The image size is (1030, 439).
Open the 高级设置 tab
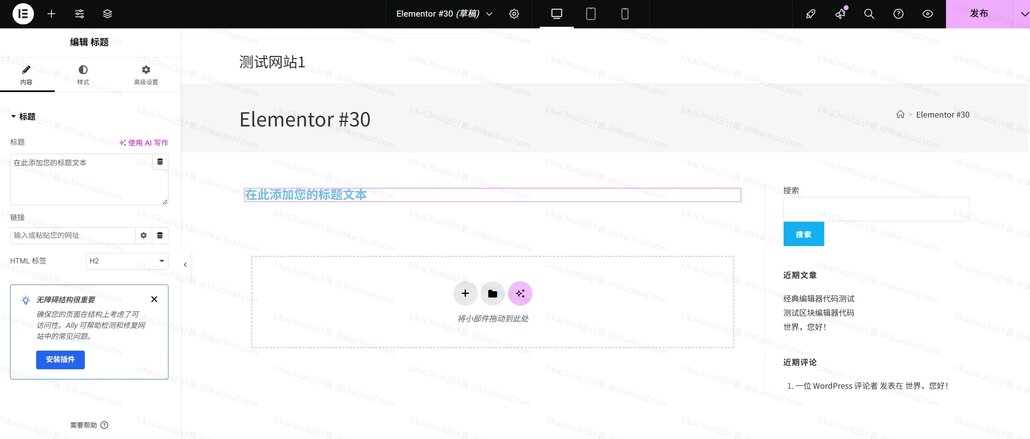[x=146, y=75]
